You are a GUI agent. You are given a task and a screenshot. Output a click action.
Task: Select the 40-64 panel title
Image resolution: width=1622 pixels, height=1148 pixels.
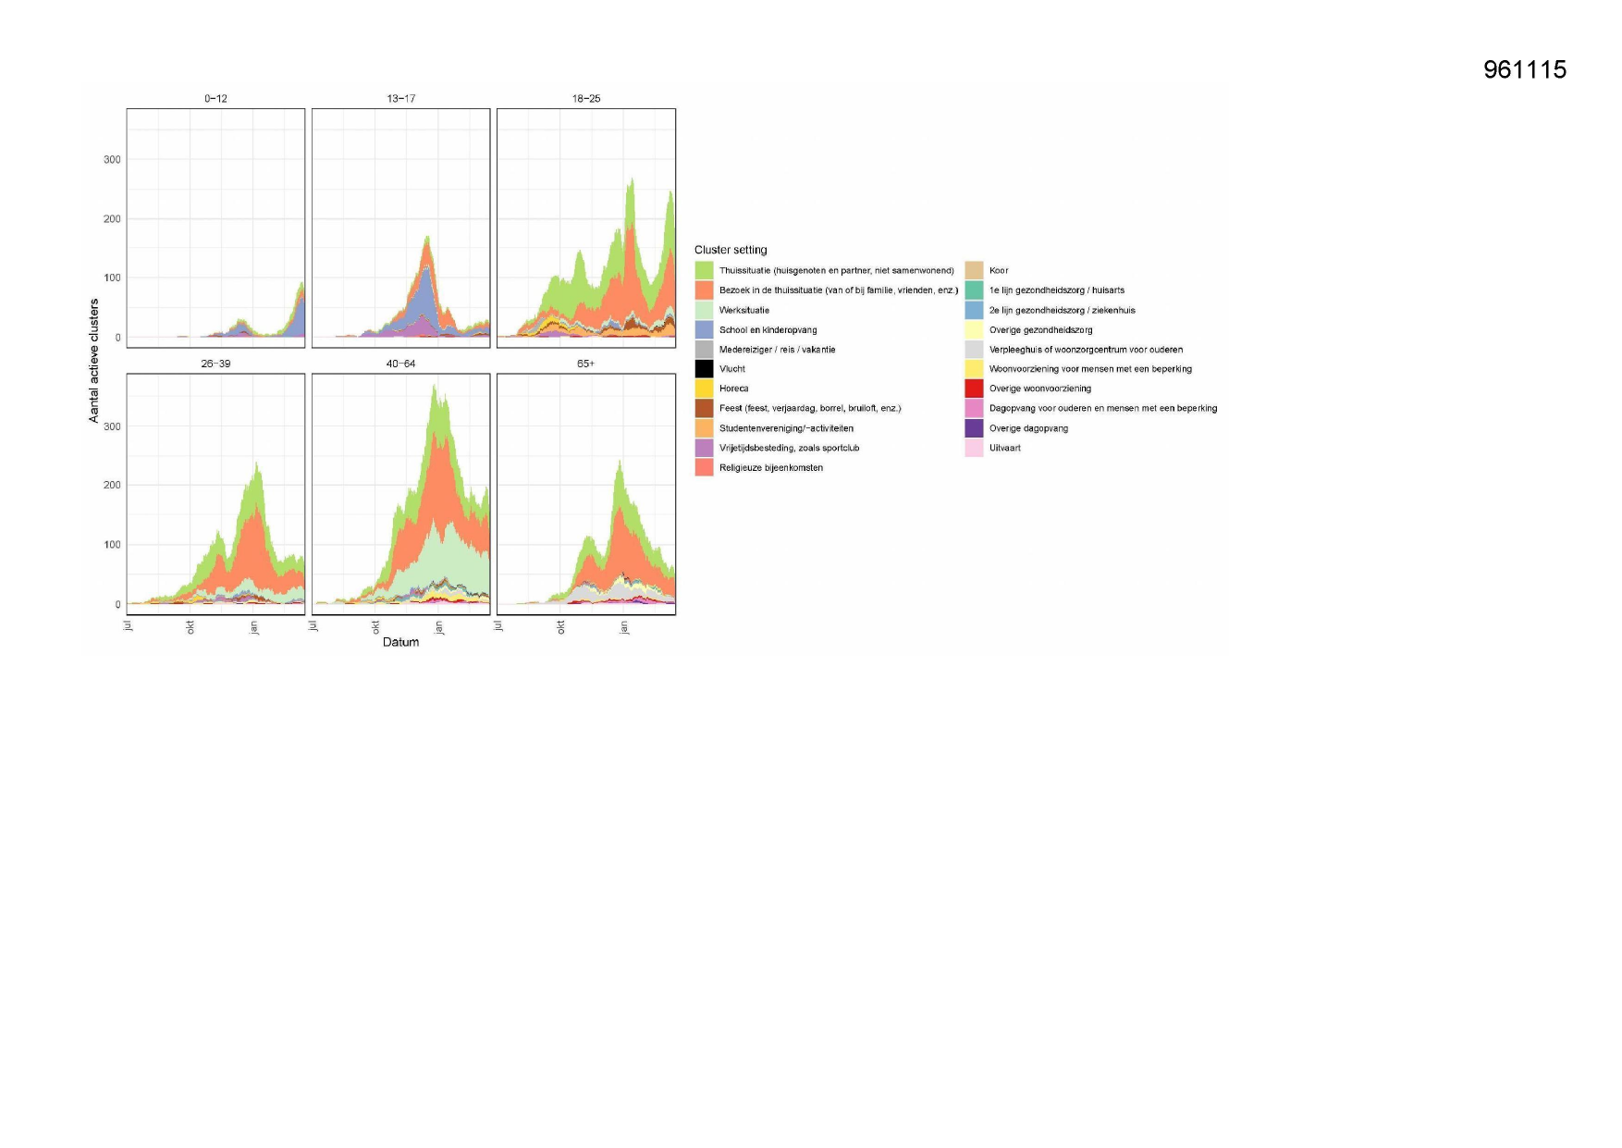coord(400,364)
